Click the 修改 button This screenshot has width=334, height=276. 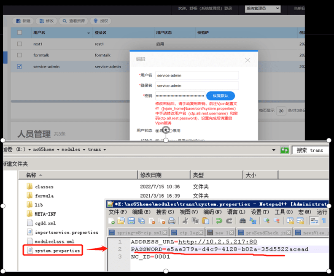pos(46,21)
